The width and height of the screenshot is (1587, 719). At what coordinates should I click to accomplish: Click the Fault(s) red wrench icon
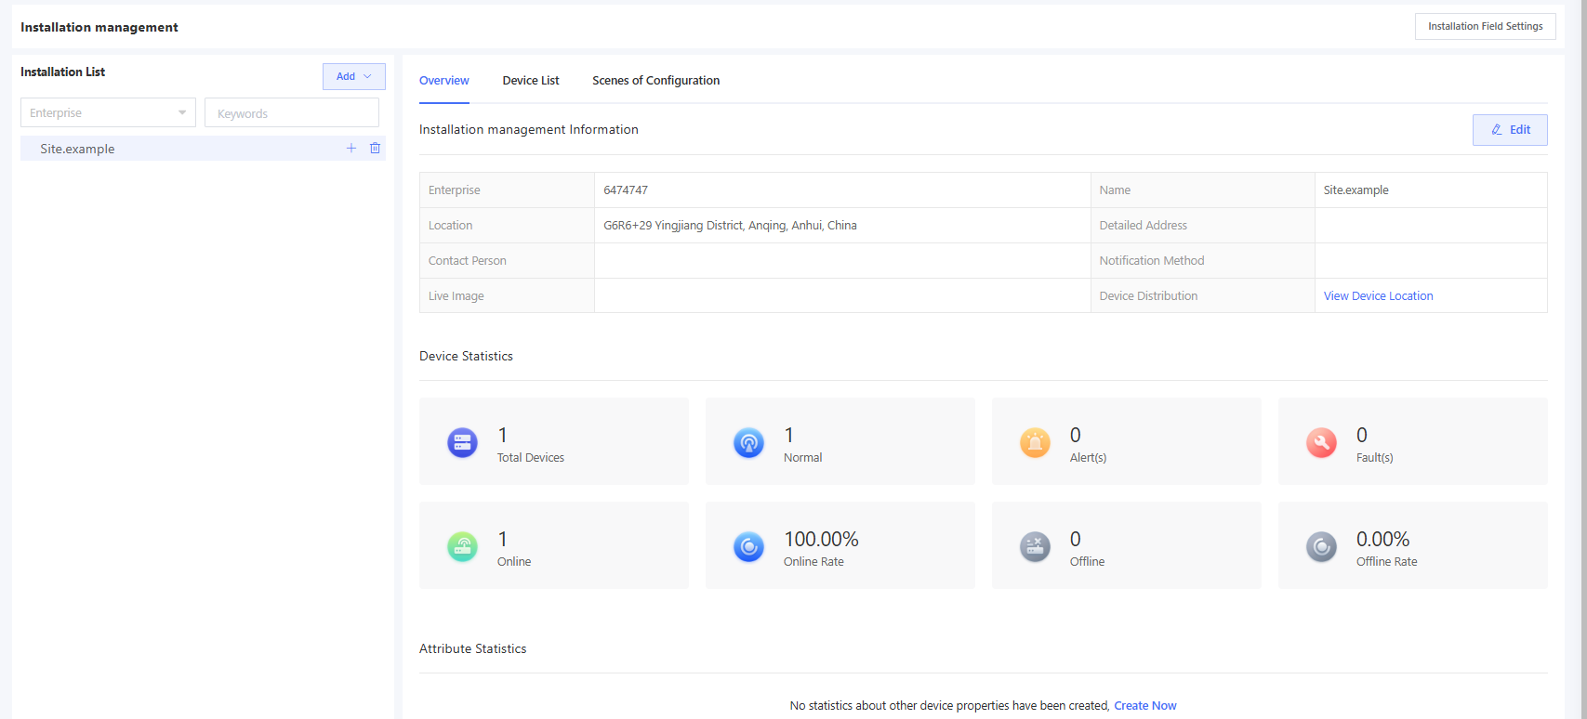[1321, 443]
